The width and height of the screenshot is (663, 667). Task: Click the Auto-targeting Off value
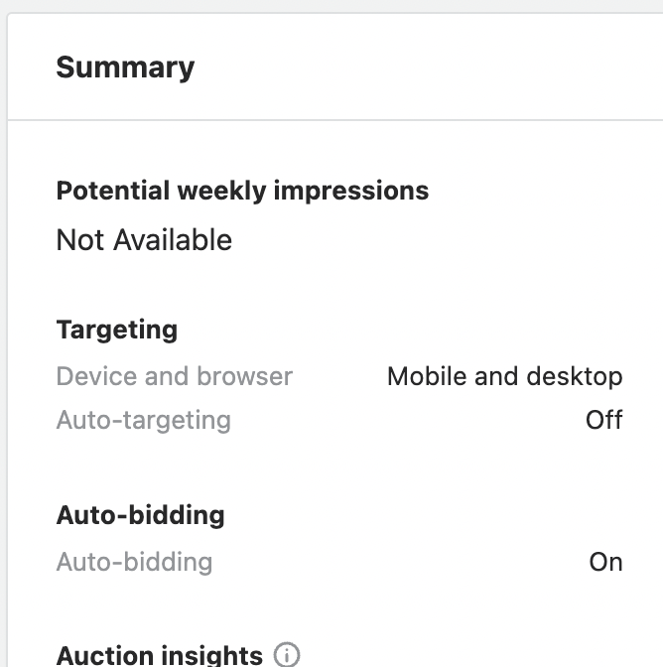click(x=603, y=420)
